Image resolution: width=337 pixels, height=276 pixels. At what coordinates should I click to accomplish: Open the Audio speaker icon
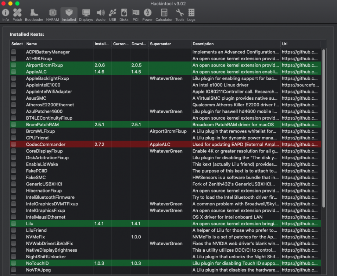pyautogui.click(x=101, y=15)
